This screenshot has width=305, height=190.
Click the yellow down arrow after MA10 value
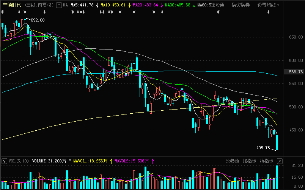click(x=129, y=5)
